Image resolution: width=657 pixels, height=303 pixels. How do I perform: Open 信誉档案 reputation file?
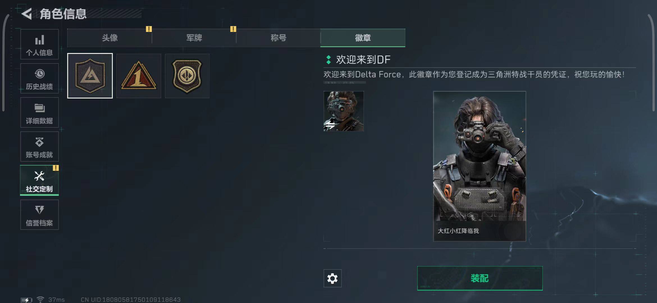tap(40, 215)
